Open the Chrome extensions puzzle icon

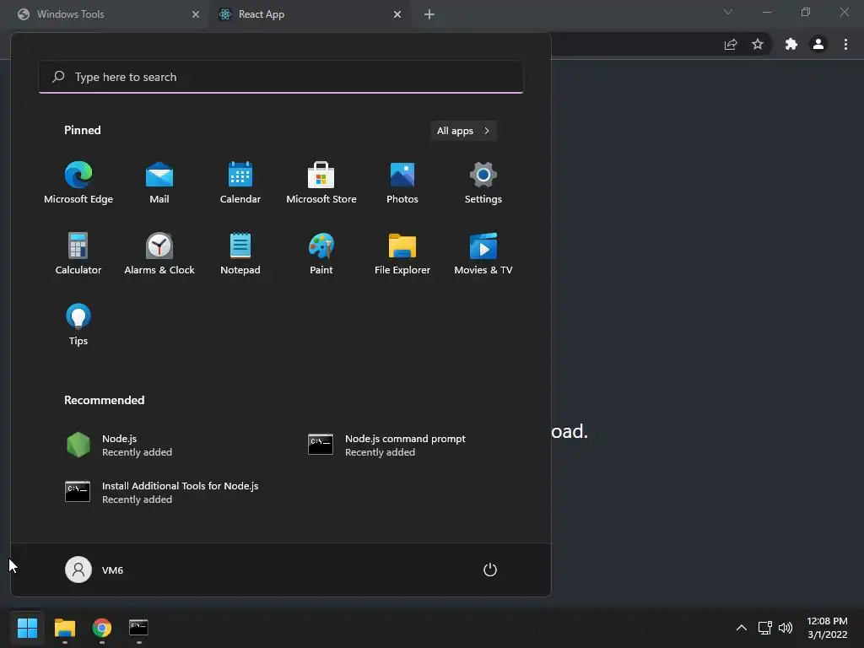tap(791, 45)
